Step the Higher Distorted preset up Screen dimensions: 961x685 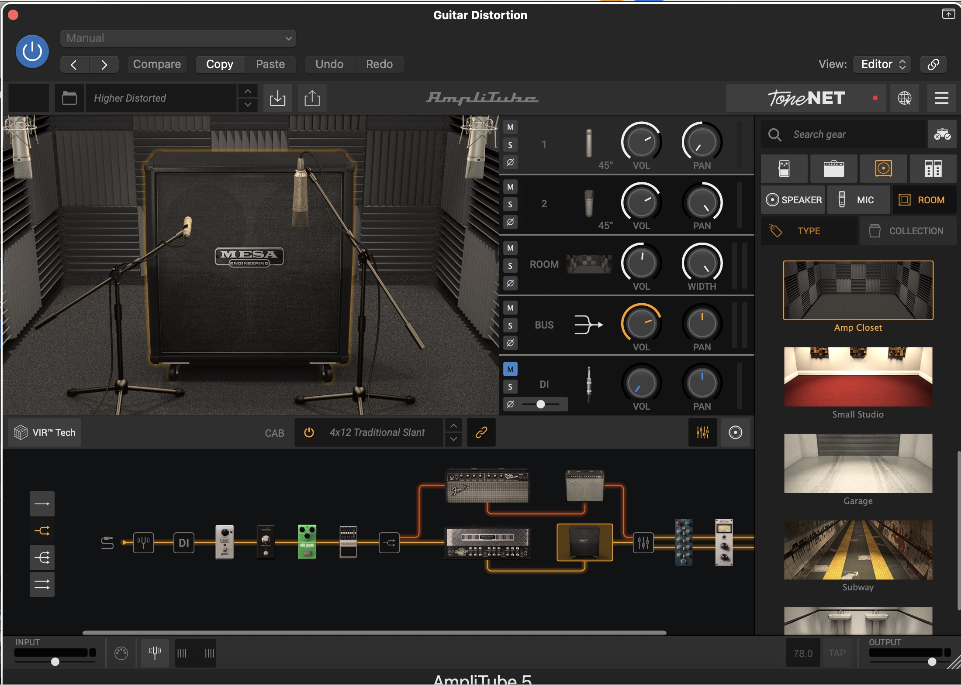[248, 91]
